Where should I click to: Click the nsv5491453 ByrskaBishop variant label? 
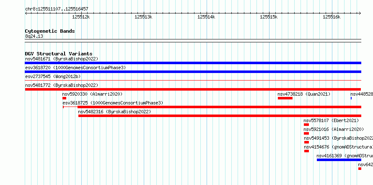(338, 138)
